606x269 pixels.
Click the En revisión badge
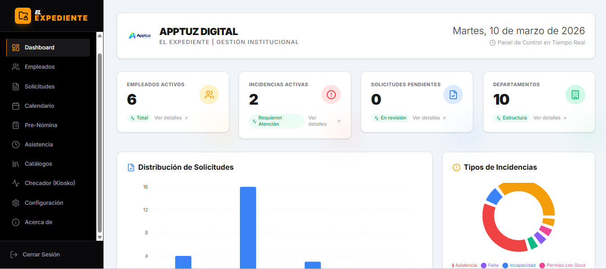(x=390, y=118)
